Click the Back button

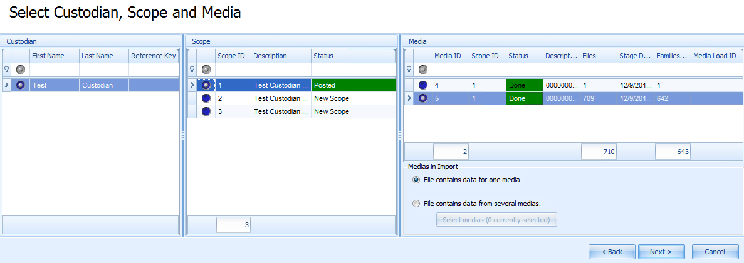(612, 252)
